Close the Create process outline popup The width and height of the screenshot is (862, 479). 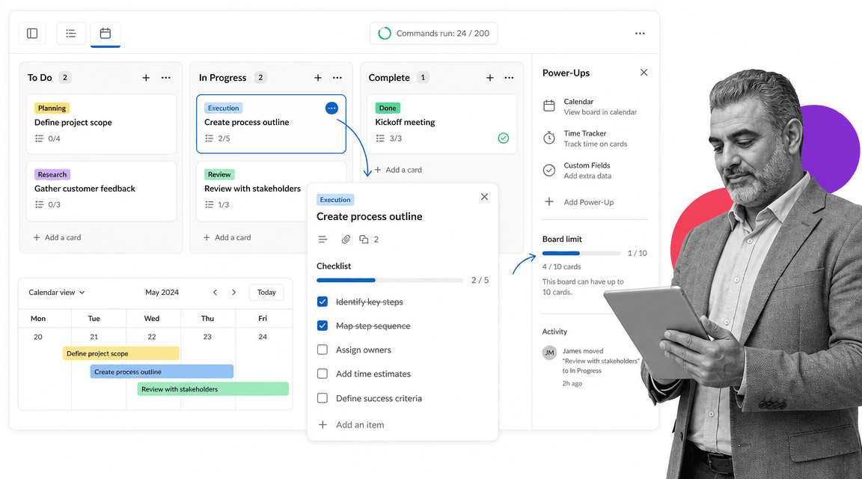click(x=484, y=197)
